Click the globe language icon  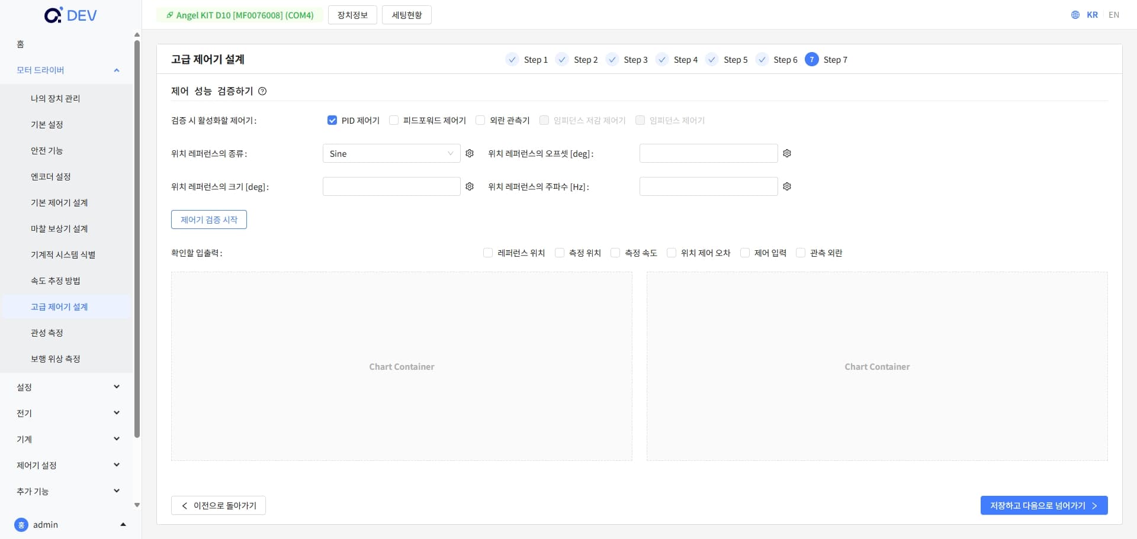tap(1075, 15)
